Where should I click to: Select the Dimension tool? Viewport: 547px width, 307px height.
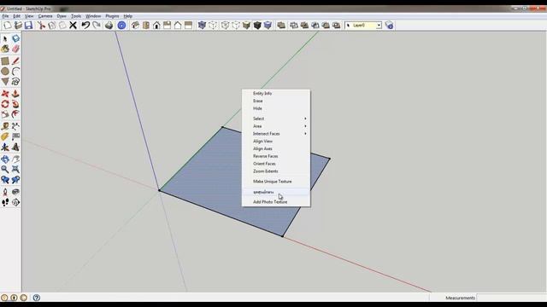(15, 126)
